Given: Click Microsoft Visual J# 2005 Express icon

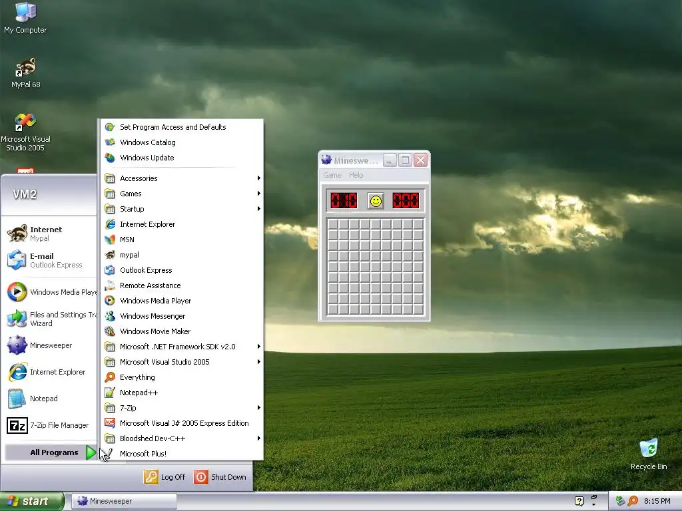Looking at the screenshot, I should [x=110, y=423].
